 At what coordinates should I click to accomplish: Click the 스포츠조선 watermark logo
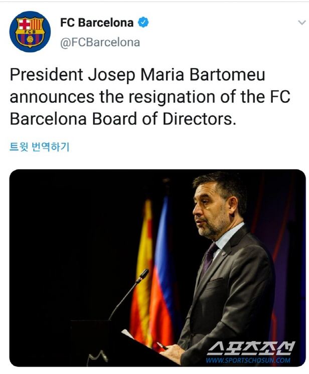[251, 348]
